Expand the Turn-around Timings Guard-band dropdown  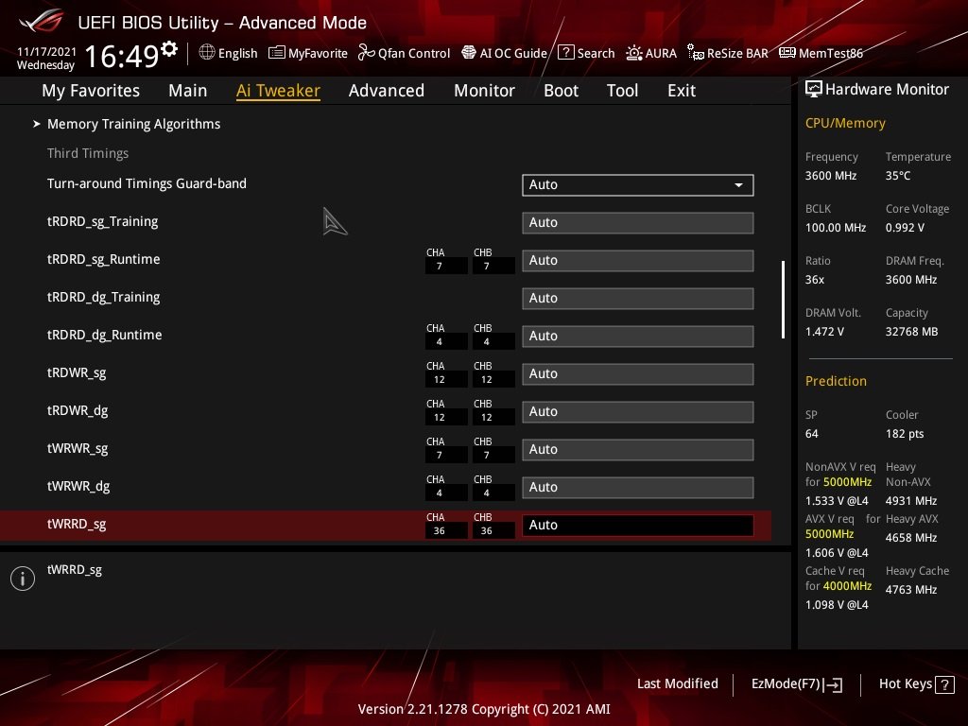[638, 184]
